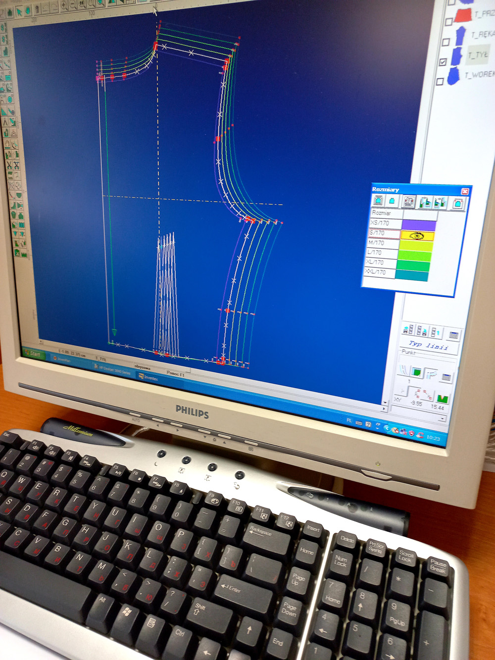The height and width of the screenshot is (660, 495).
Task: Select the arrow pointer tool in the top toolbar
Action: tap(20, 11)
